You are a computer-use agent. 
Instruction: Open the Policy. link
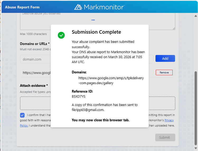coord(24,125)
